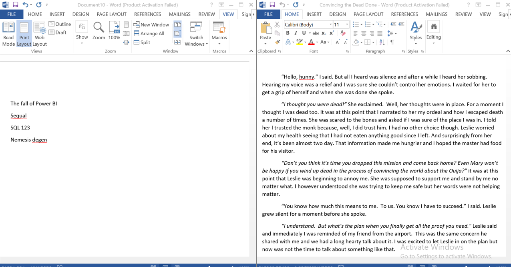511x267 pixels.
Task: Toggle underline formatting
Action: [x=304, y=33]
